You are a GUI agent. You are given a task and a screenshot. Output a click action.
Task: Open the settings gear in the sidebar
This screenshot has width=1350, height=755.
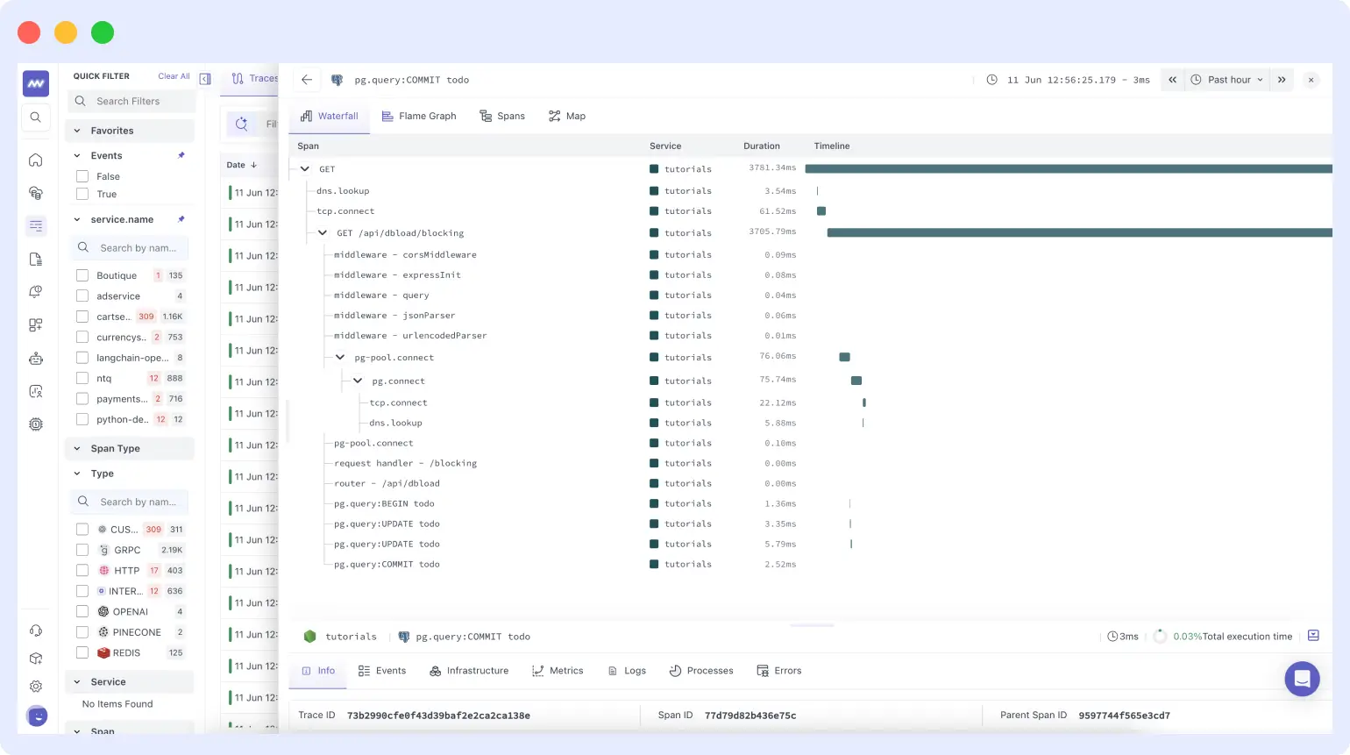(36, 687)
